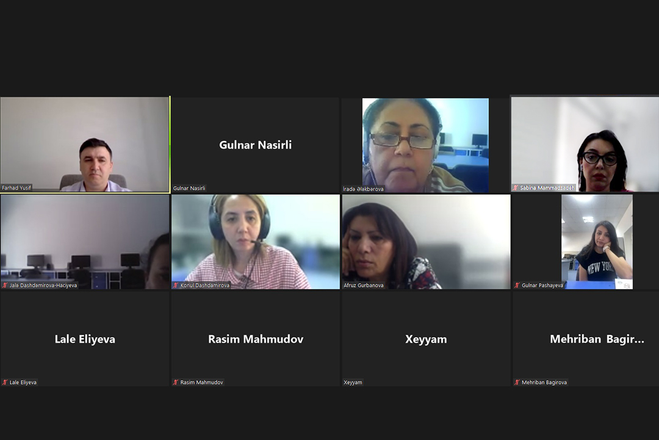The image size is (659, 440).
Task: Click muted mic icon beside Gulnar Pashayeva
Action: [517, 286]
